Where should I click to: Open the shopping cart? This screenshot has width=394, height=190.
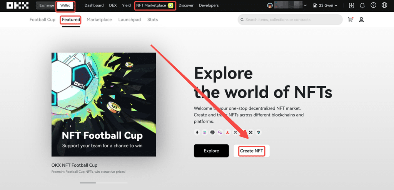click(350, 20)
